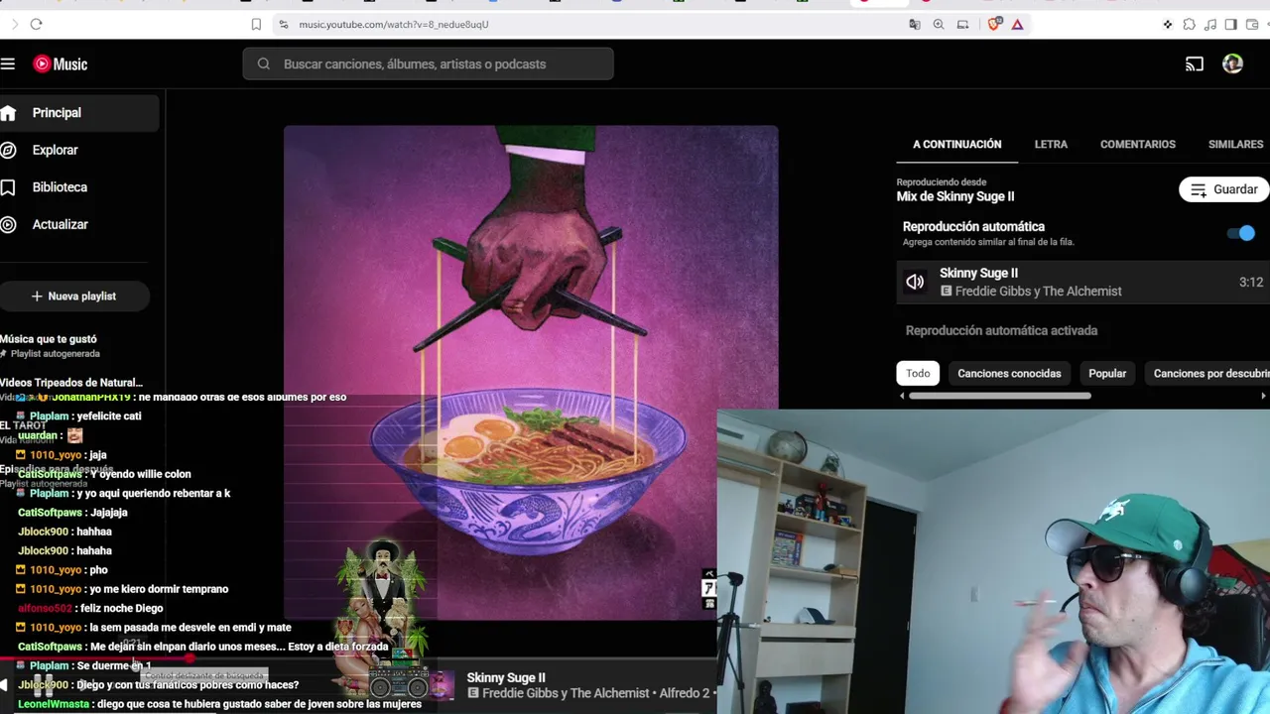Click the speaker icon beside Skinny Suge II
1270x714 pixels.
[915, 283]
